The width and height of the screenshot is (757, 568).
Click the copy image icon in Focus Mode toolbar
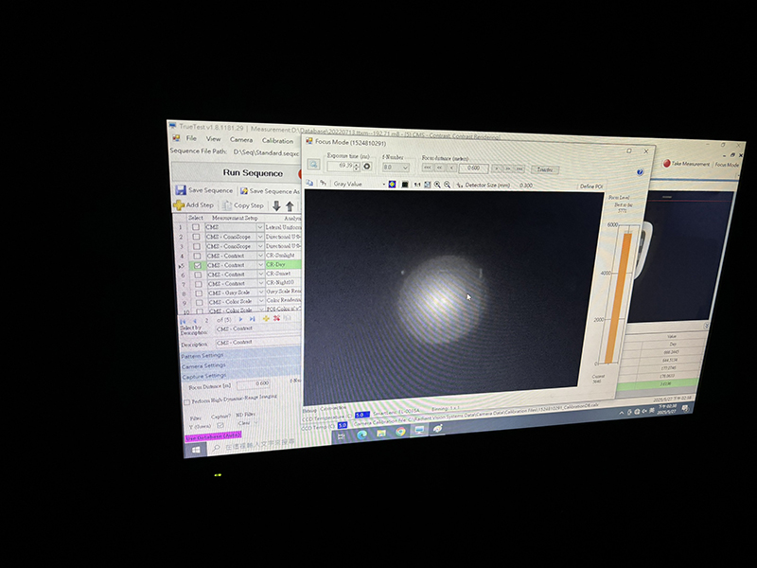click(x=309, y=183)
